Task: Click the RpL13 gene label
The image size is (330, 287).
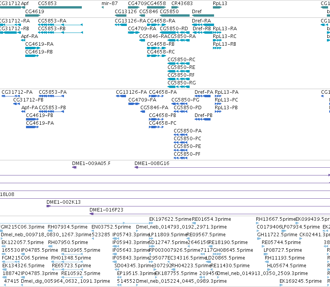Action: pos(220,3)
